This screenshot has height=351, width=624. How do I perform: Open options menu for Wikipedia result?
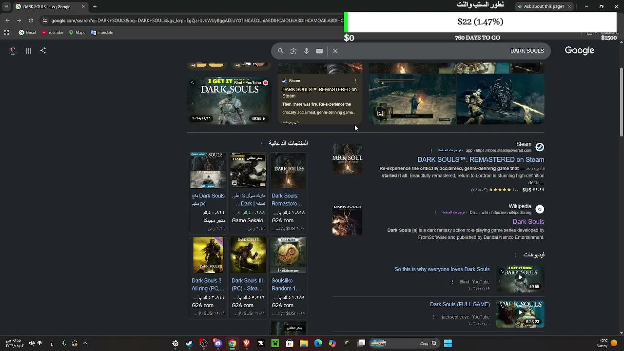coord(435,212)
